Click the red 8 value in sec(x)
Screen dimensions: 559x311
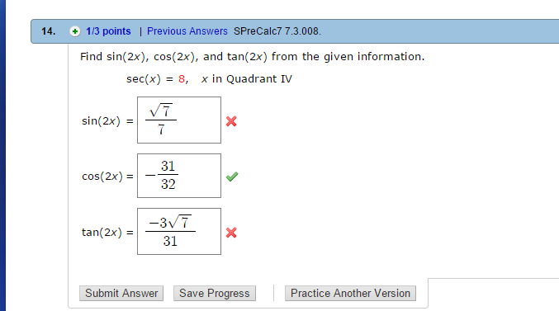[182, 78]
